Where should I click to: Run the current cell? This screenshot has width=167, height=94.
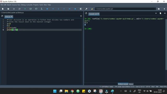pyautogui.click(x=31, y=9)
